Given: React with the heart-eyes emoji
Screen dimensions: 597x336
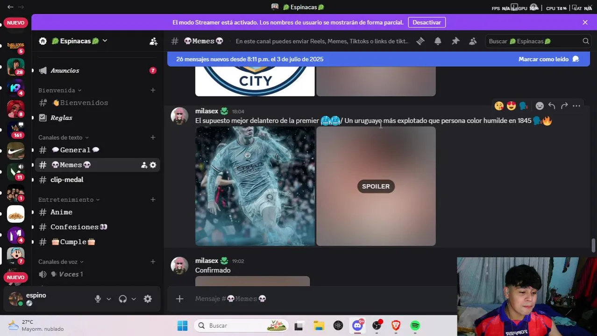Looking at the screenshot, I should point(511,106).
